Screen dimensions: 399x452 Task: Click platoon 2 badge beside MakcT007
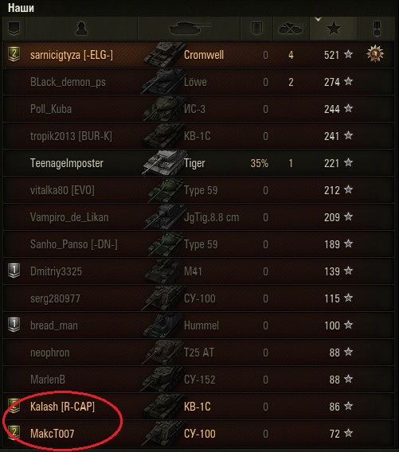click(14, 433)
